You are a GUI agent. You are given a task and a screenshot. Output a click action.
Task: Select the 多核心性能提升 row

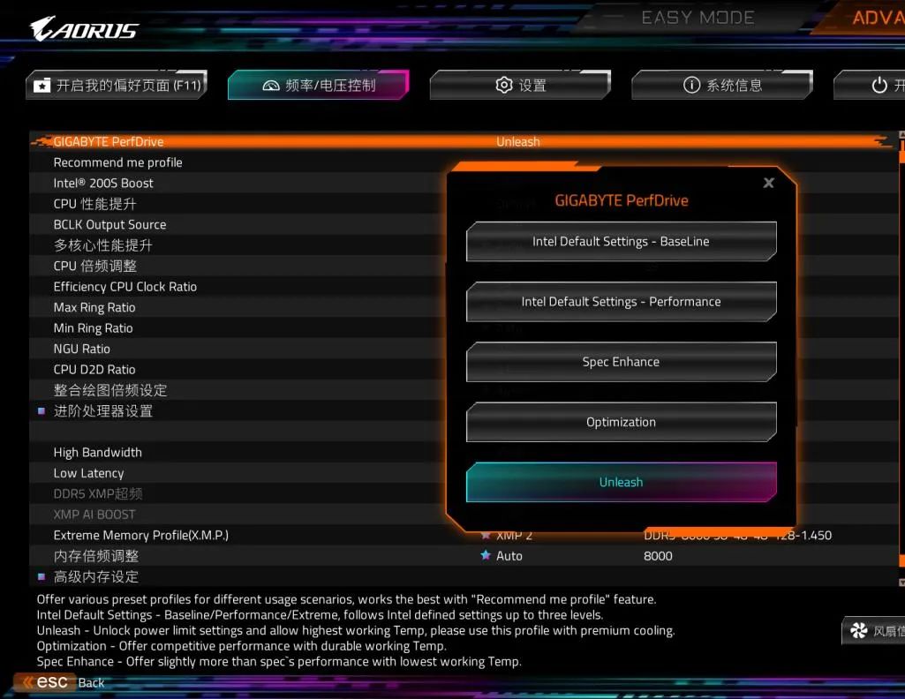point(238,245)
